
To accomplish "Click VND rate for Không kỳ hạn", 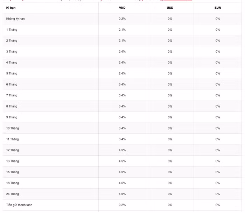I will coord(122,19).
